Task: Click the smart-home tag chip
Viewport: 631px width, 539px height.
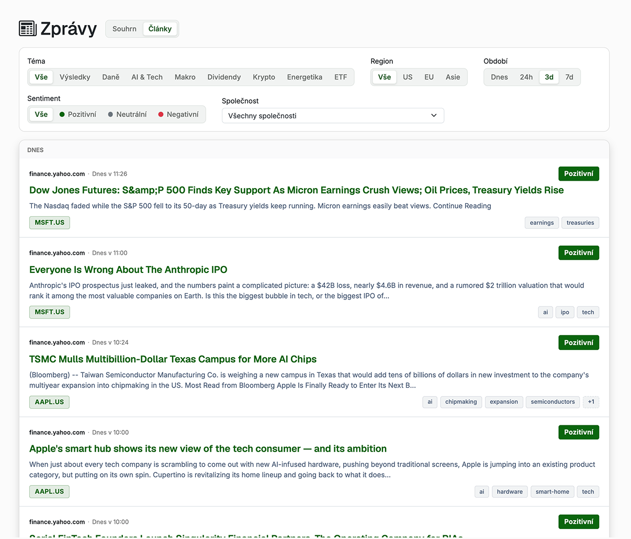Action: [x=552, y=492]
